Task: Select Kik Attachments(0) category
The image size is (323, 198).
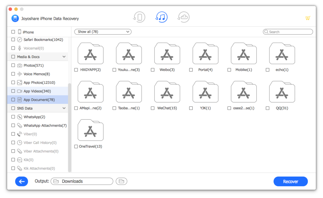Action: (x=38, y=168)
